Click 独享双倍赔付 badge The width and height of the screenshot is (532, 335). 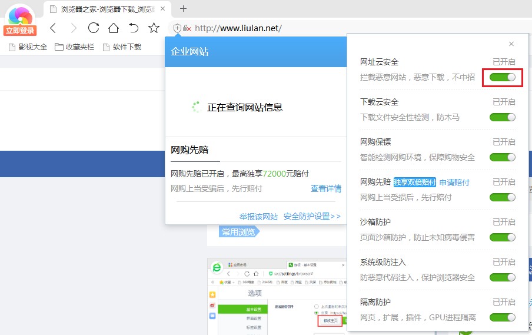[x=415, y=183]
